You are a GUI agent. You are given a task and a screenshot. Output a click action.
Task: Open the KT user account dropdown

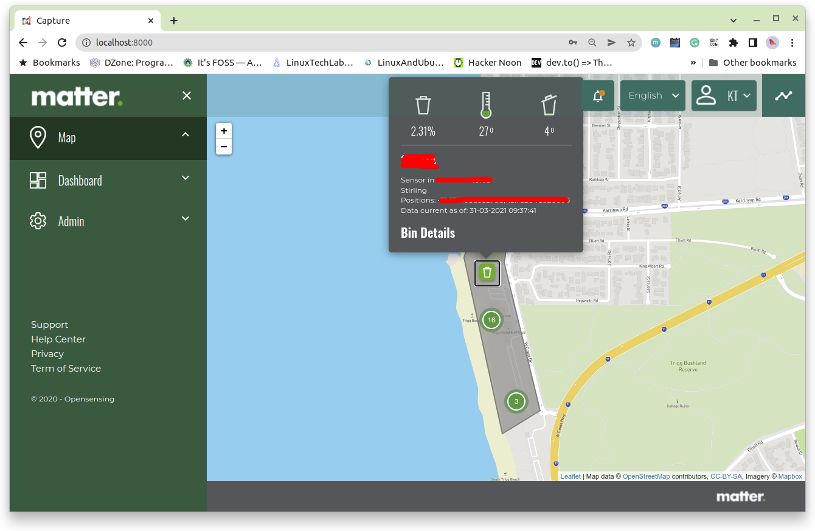(724, 95)
